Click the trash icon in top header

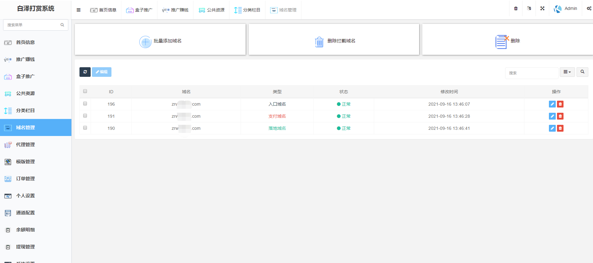tap(516, 9)
